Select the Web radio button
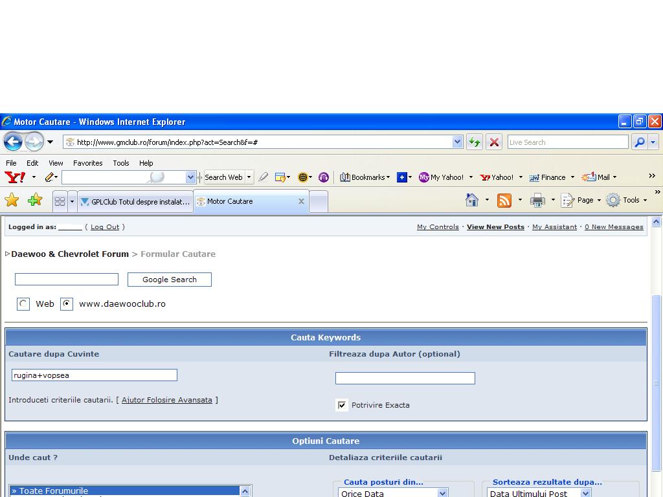 tap(23, 304)
